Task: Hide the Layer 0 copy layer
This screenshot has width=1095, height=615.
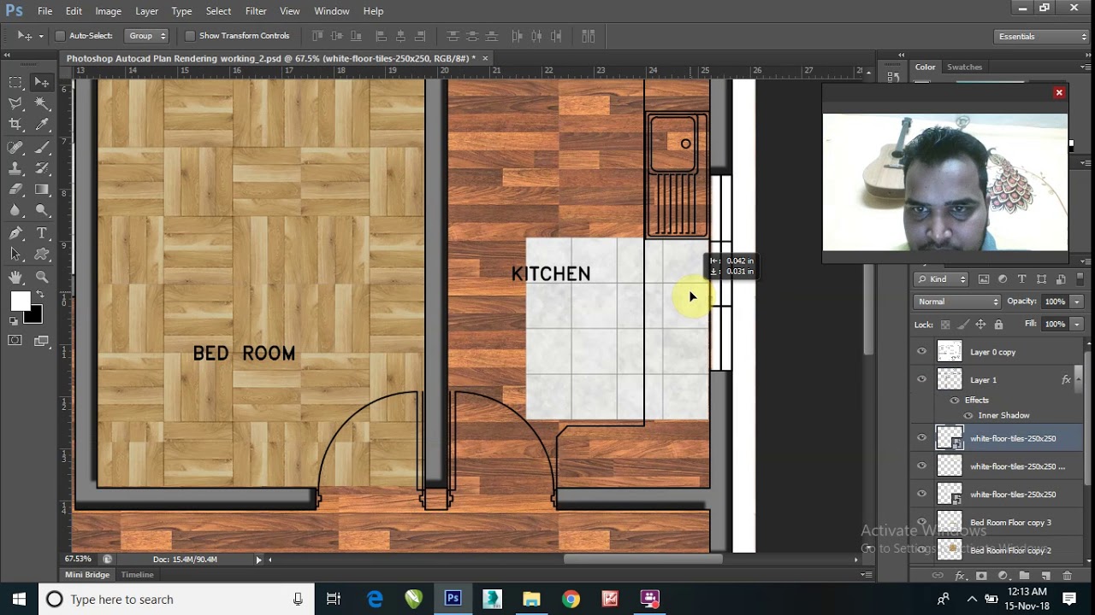Action: point(921,351)
